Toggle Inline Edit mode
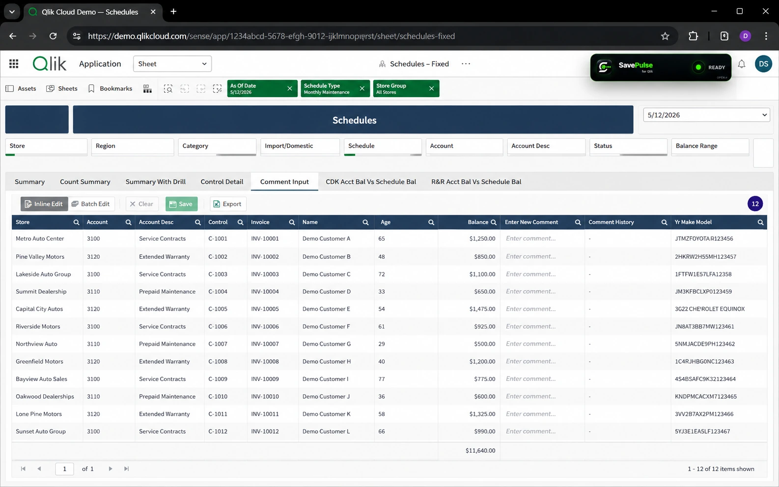Image resolution: width=779 pixels, height=487 pixels. (x=44, y=204)
